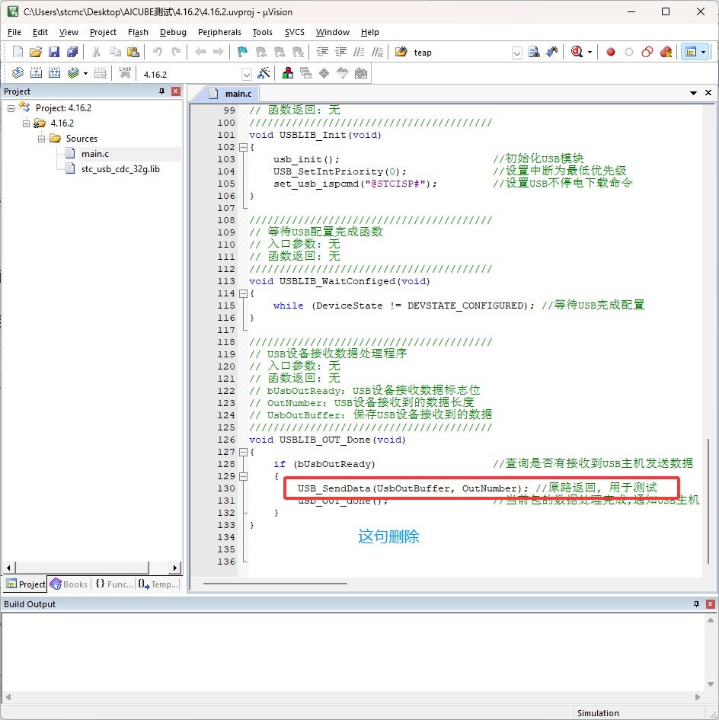719x720 pixels.
Task: Undo the last edit
Action: pyautogui.click(x=158, y=52)
